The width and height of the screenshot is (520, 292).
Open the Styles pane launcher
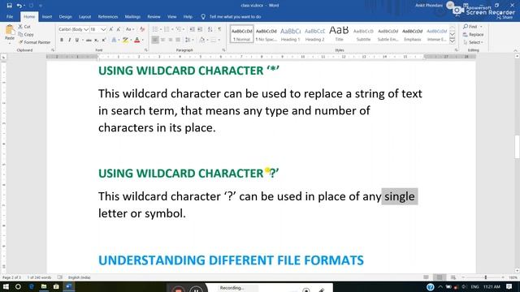click(x=457, y=50)
